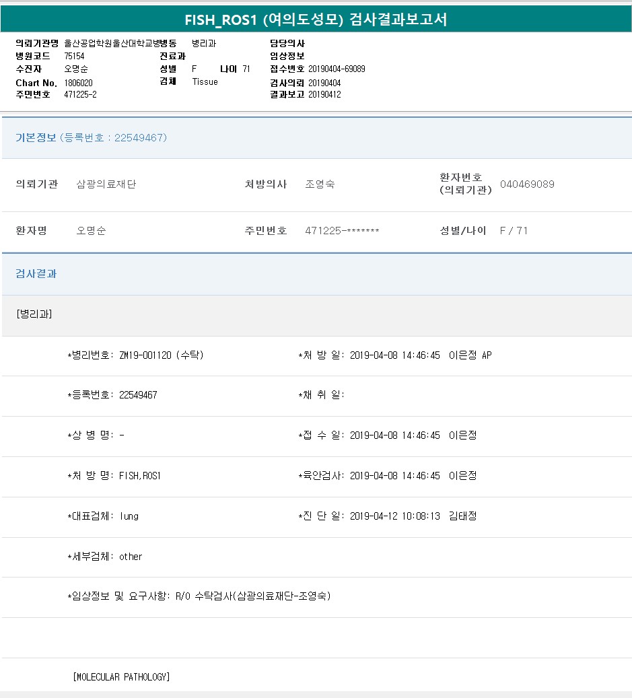
Task: Click Chart No. value 1806020
Action: click(x=78, y=83)
